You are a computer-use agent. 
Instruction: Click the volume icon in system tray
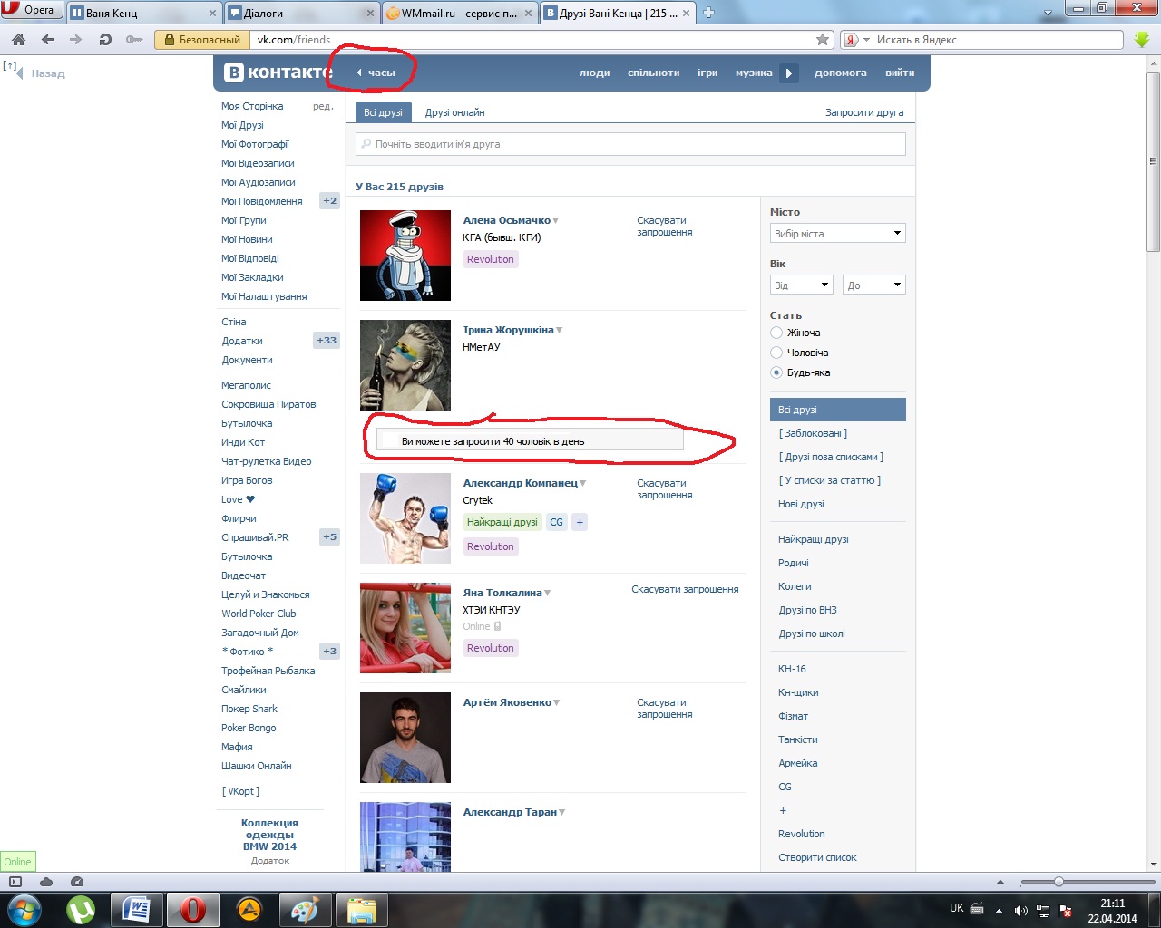(1021, 910)
